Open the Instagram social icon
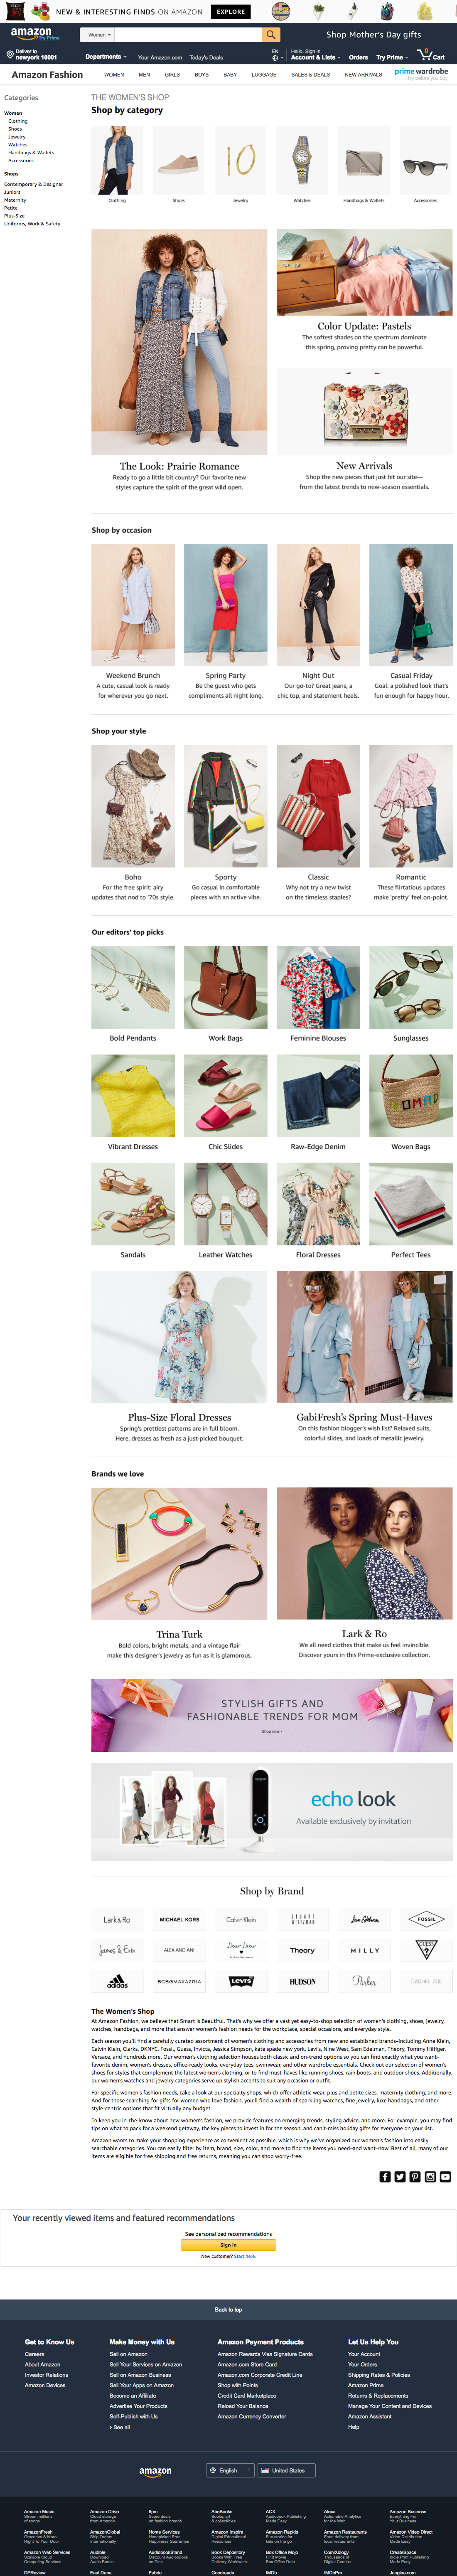This screenshot has height=2576, width=457. (430, 2177)
